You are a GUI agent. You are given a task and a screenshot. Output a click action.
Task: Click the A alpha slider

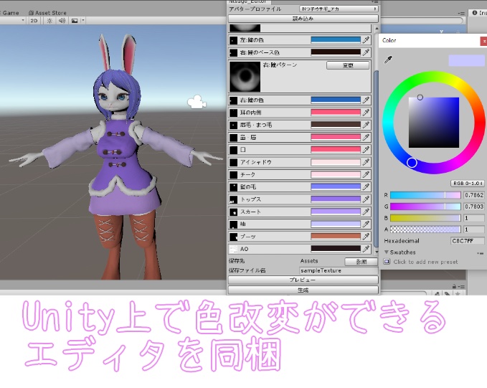click(x=425, y=230)
